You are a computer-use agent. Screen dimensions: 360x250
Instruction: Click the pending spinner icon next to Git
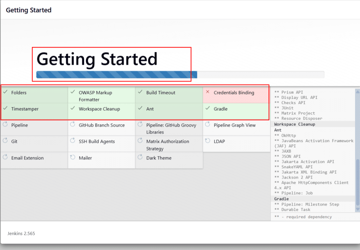tap(5, 140)
